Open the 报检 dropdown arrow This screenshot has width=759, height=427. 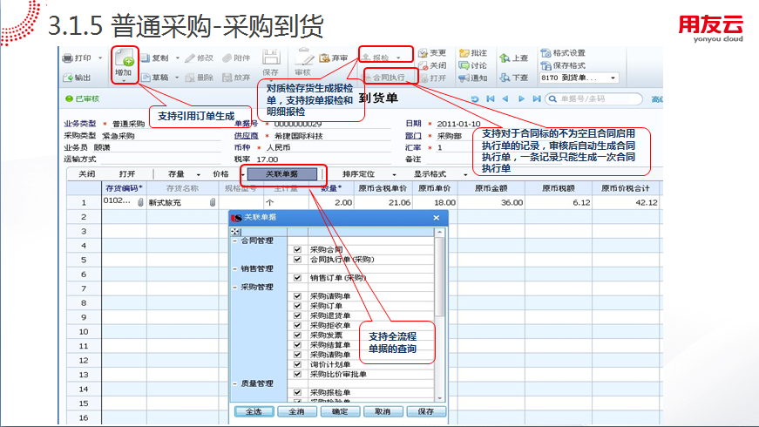398,58
